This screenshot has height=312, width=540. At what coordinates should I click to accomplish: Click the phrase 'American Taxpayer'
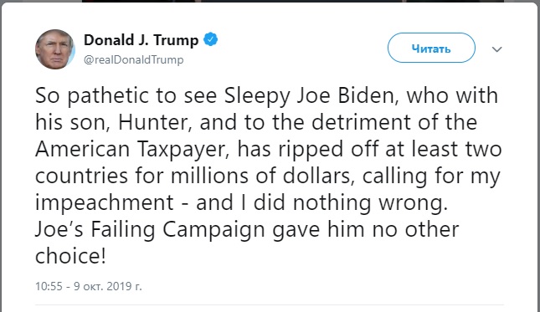coord(132,149)
